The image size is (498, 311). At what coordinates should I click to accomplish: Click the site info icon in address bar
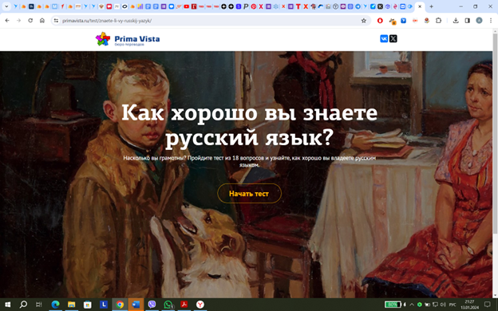[56, 21]
